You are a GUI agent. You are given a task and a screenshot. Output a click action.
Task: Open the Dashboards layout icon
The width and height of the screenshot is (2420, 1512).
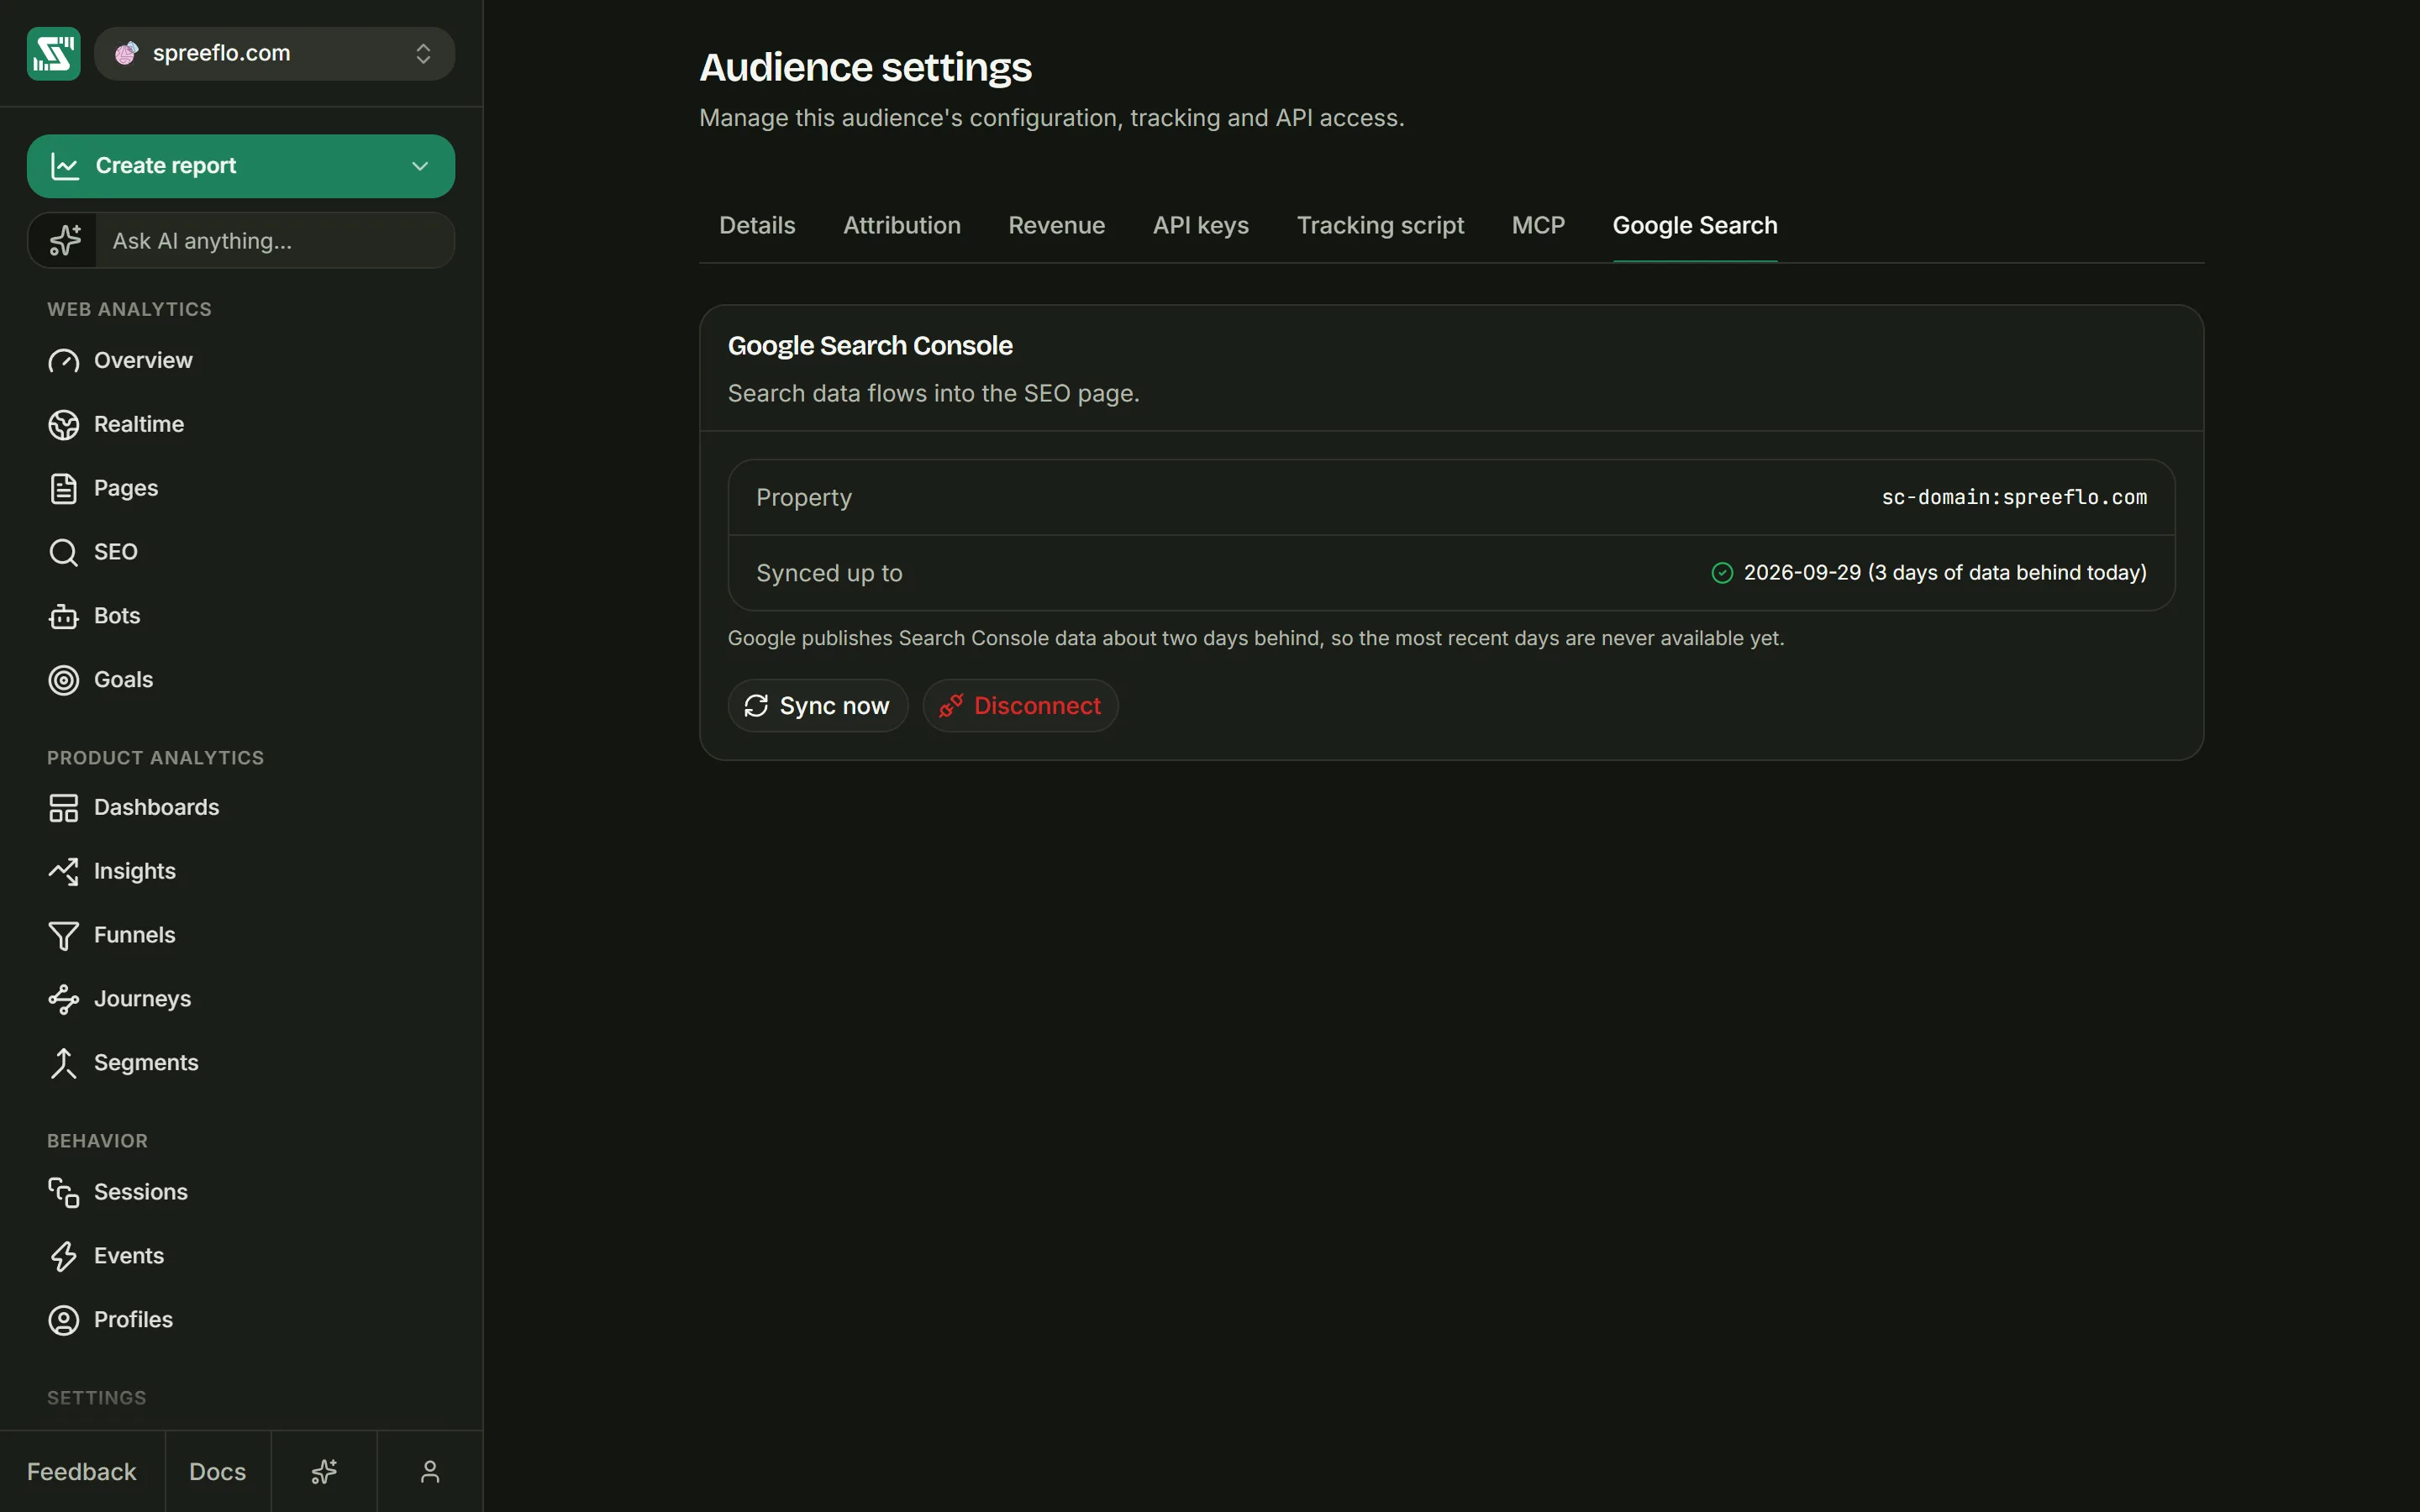tap(63, 808)
